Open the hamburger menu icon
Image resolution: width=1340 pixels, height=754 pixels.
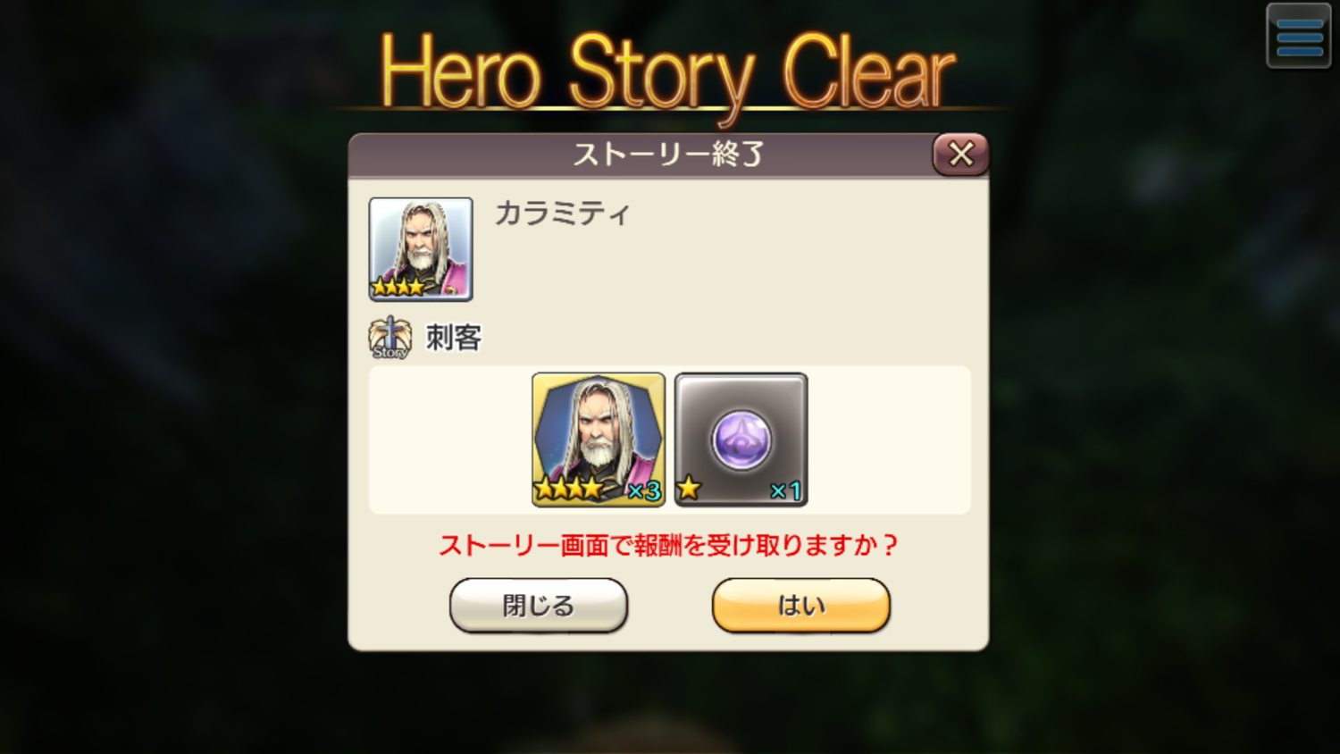(x=1299, y=36)
